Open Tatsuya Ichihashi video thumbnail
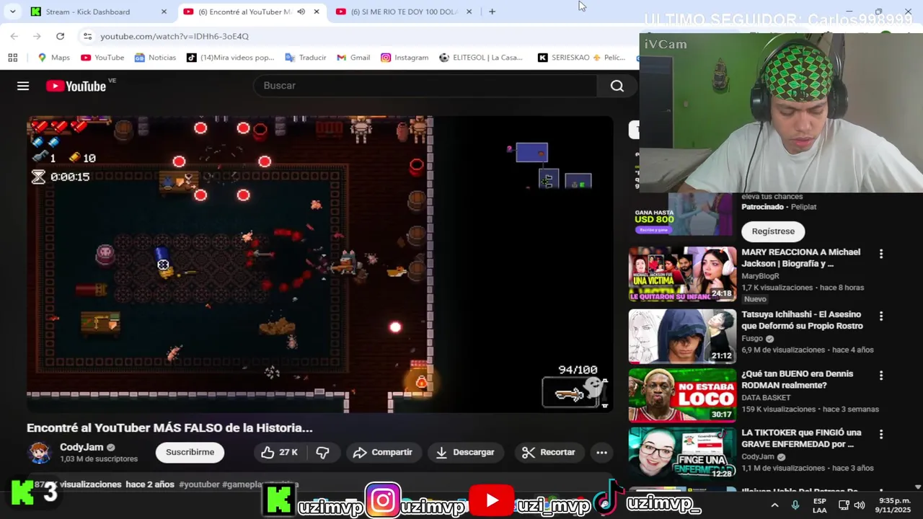The image size is (923, 519). [682, 336]
